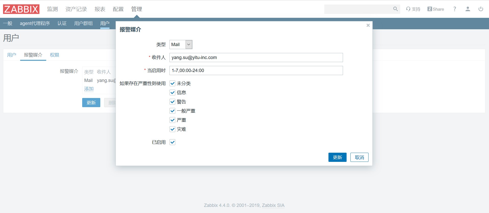Image resolution: width=489 pixels, height=213 pixels.
Task: Open the 配置 top menu
Action: pos(118,9)
